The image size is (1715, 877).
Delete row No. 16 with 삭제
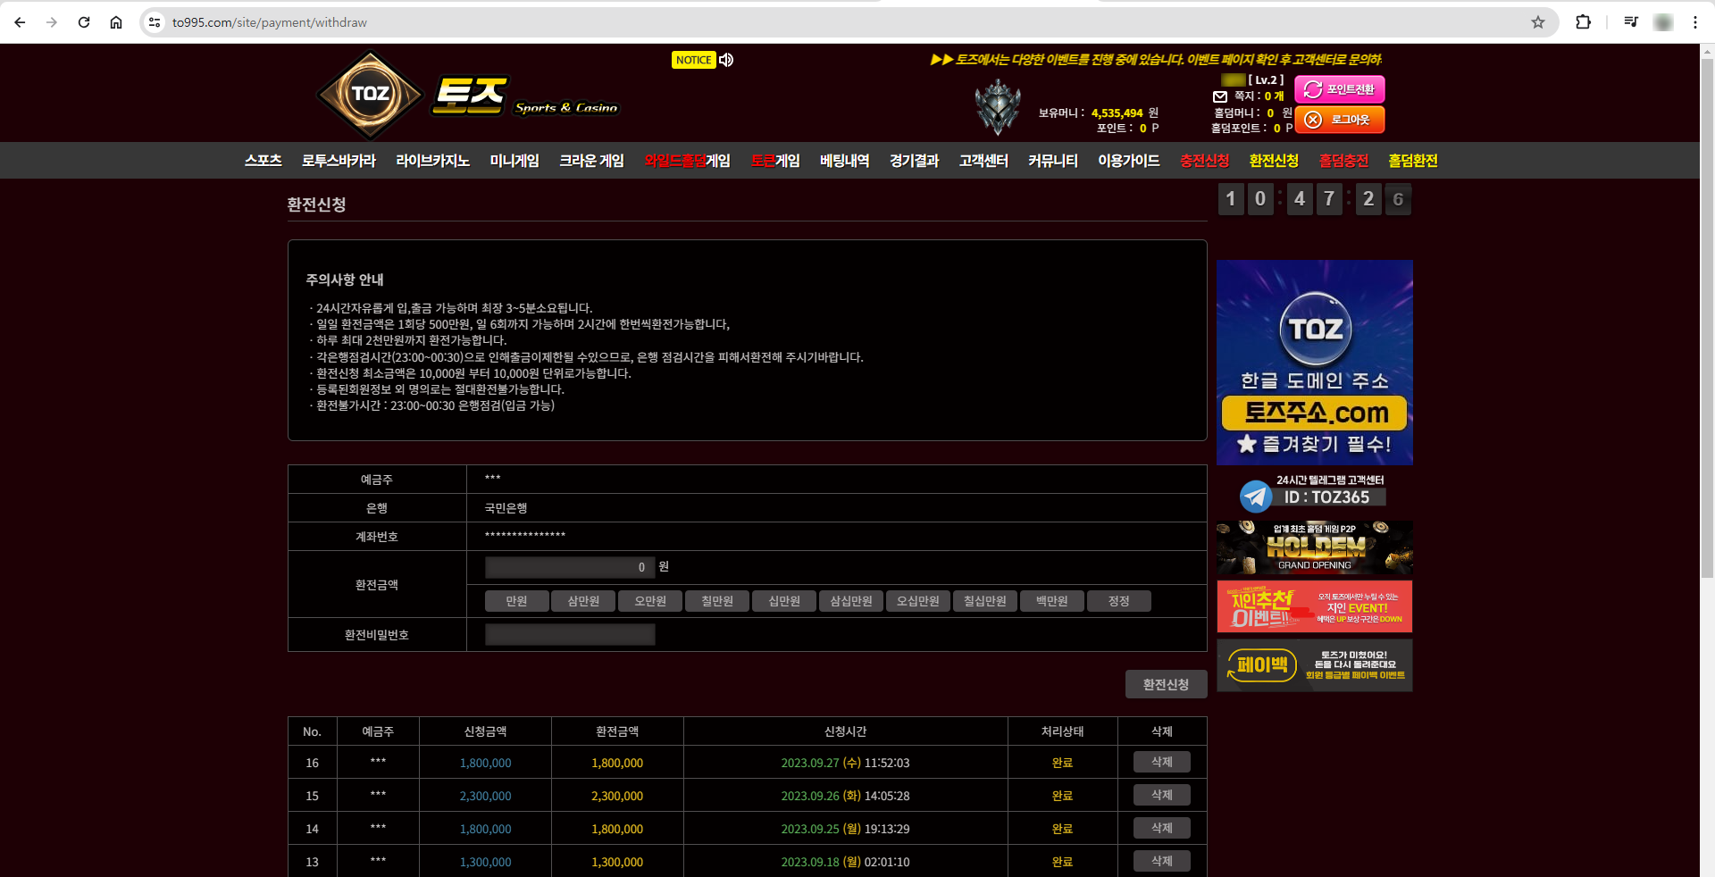point(1161,762)
